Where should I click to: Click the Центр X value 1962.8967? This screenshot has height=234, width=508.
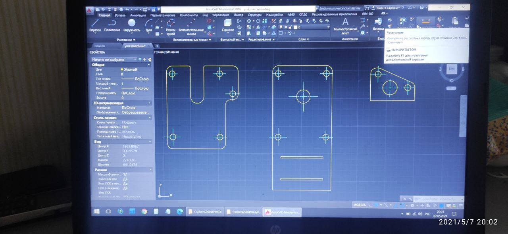(131, 146)
